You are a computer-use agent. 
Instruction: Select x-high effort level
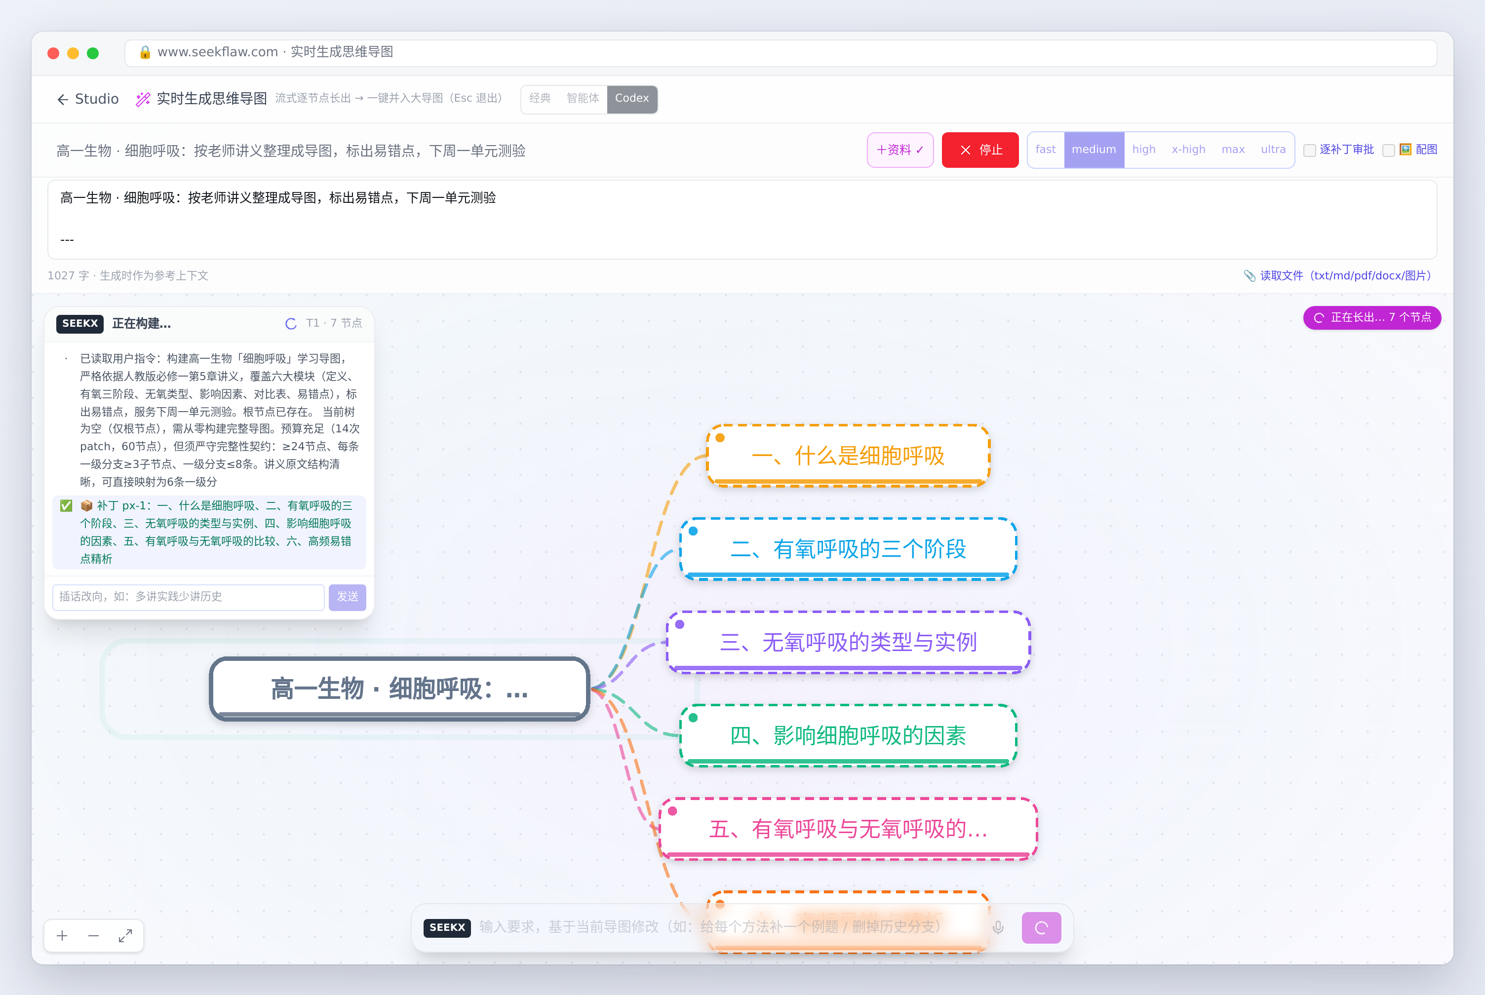click(x=1188, y=150)
